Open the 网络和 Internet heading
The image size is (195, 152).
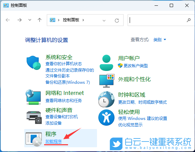click(65, 93)
